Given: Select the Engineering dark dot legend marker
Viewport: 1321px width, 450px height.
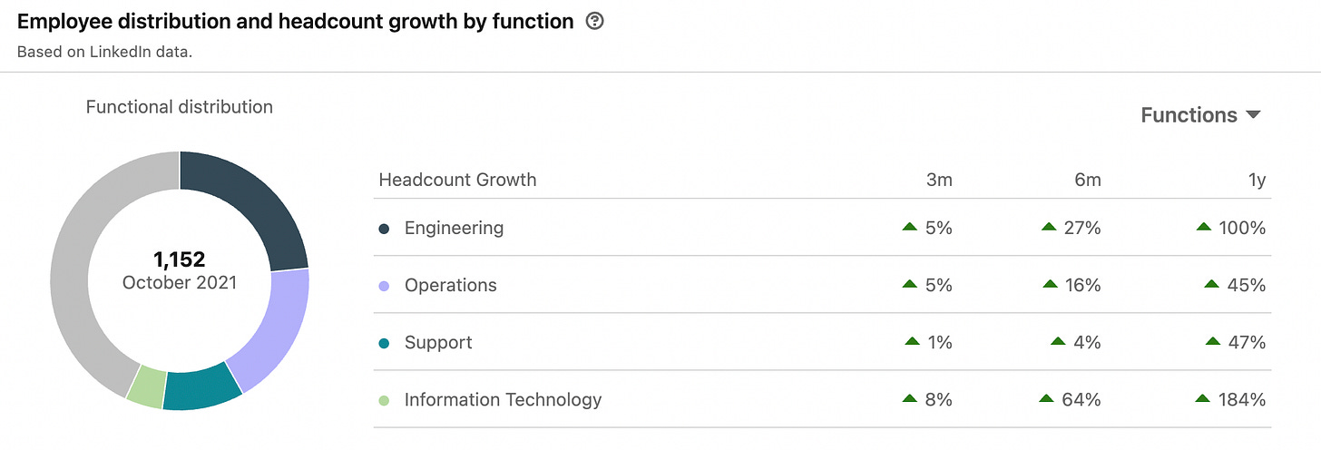Looking at the screenshot, I should pos(384,229).
